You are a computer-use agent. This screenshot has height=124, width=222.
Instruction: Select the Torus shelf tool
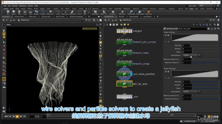coord(25,12)
